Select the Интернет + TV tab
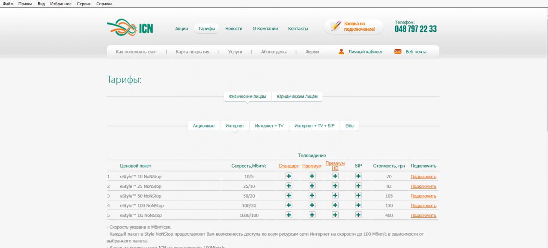The height and width of the screenshot is (248, 548). click(x=269, y=126)
